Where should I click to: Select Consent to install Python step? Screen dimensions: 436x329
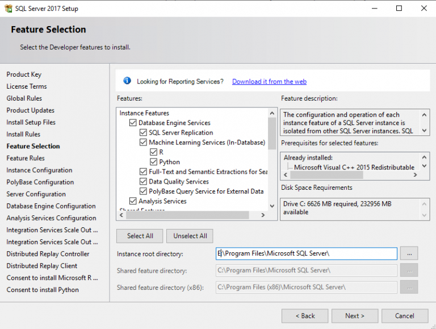pyautogui.click(x=43, y=290)
